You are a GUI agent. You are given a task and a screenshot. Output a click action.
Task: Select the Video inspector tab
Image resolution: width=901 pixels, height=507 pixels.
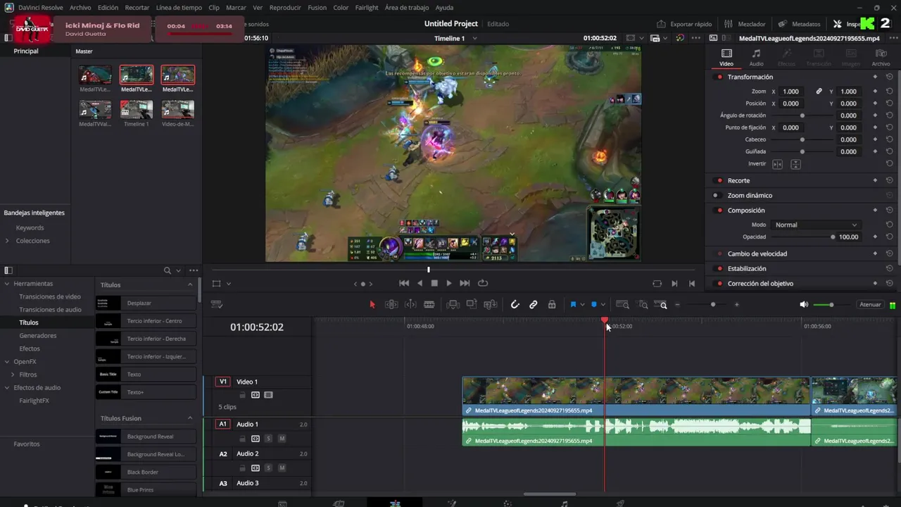(726, 57)
